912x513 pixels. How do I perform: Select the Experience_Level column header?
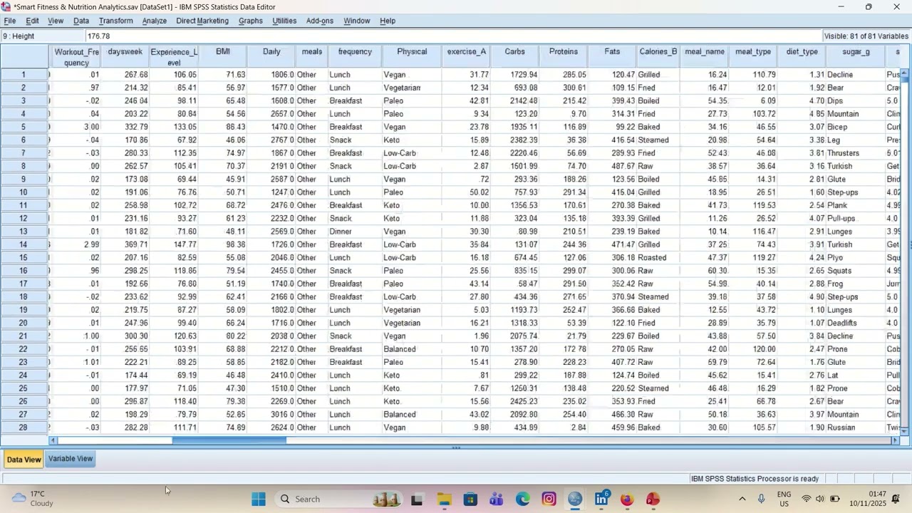click(174, 57)
